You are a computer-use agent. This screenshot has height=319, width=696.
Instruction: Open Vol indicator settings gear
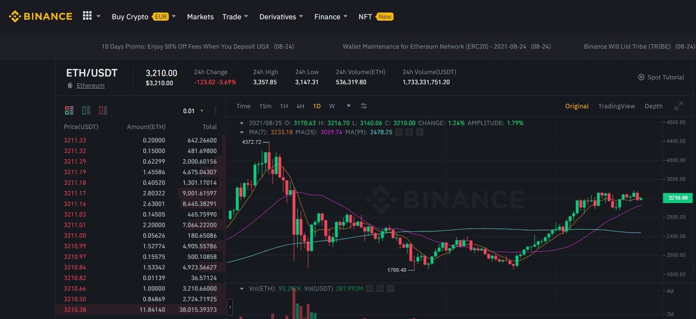(380, 289)
